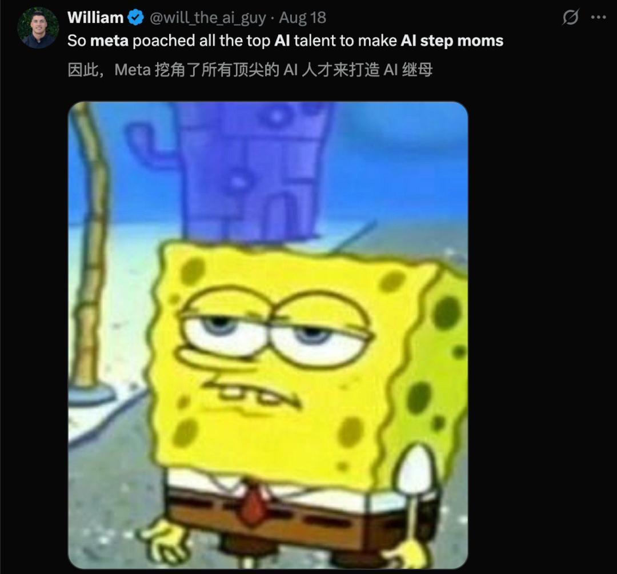Click the Chinese translated text line
Screen dimensions: 617x574
point(250,70)
